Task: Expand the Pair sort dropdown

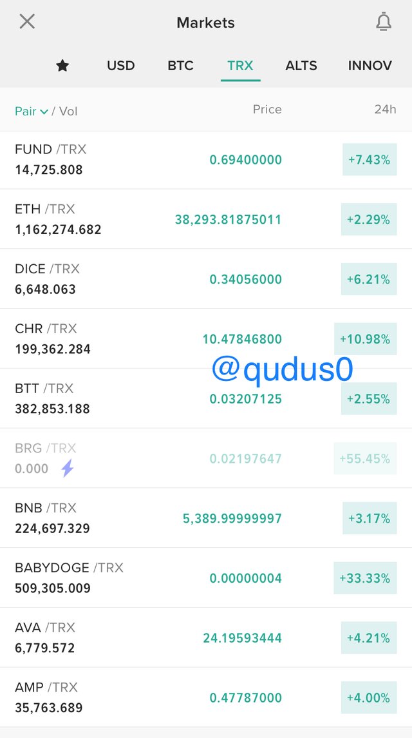Action: [32, 112]
